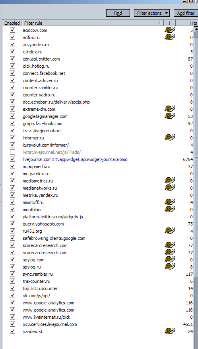
Task: Open the Filter actions dropdown
Action: pos(152,13)
